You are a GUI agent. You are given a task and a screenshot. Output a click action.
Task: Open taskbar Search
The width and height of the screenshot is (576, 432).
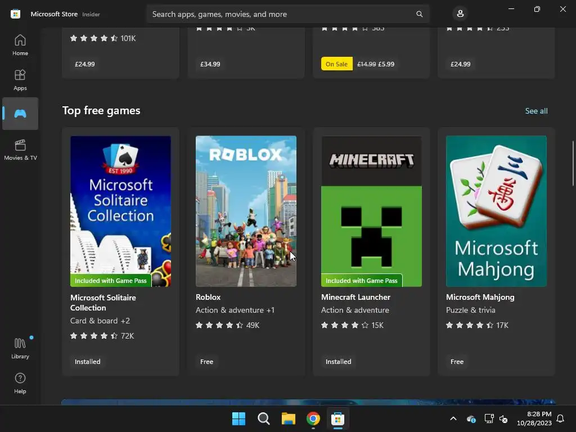263,418
